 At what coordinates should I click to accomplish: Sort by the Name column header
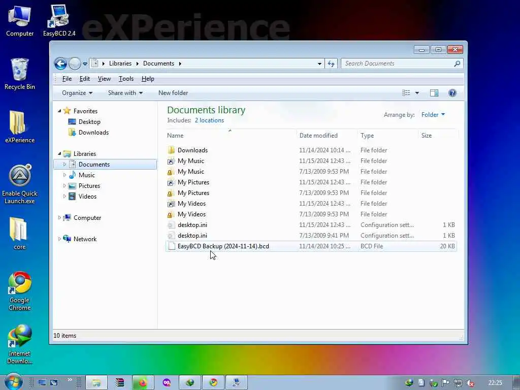(231, 135)
